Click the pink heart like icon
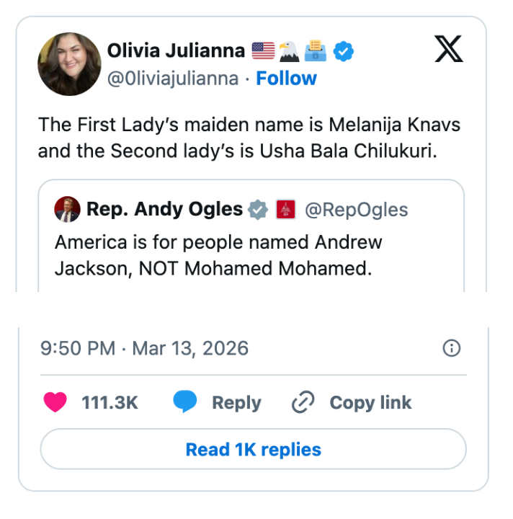513x519 pixels. point(55,402)
